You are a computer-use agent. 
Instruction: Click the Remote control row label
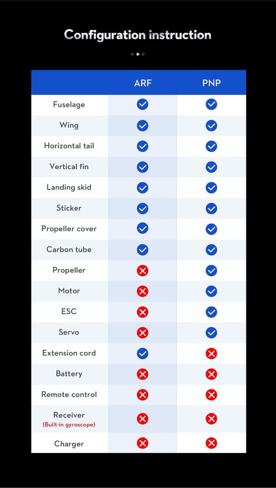[x=69, y=394]
